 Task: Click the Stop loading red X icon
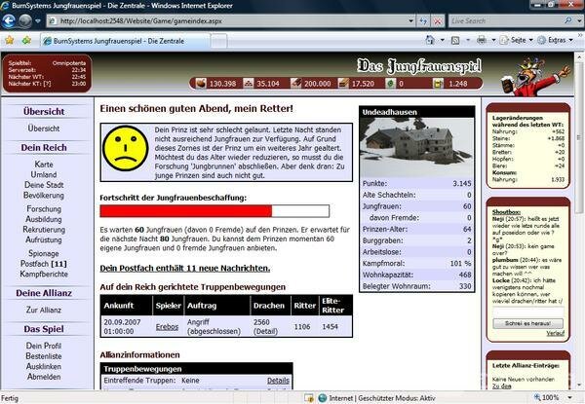click(437, 21)
